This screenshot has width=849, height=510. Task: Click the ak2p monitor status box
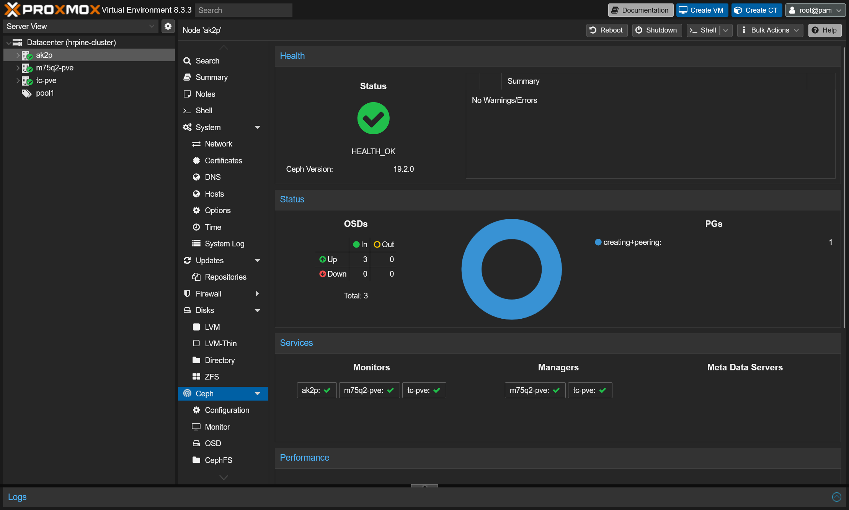(317, 390)
